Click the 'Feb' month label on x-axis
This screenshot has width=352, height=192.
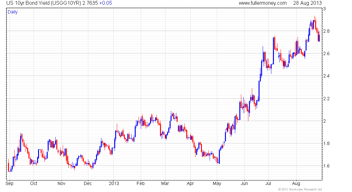click(140, 183)
